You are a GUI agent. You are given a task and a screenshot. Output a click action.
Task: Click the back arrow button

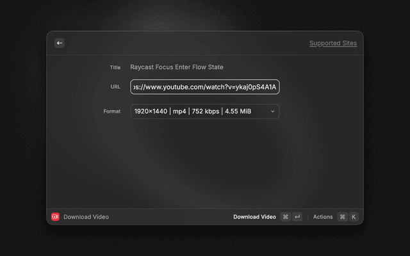coord(60,43)
